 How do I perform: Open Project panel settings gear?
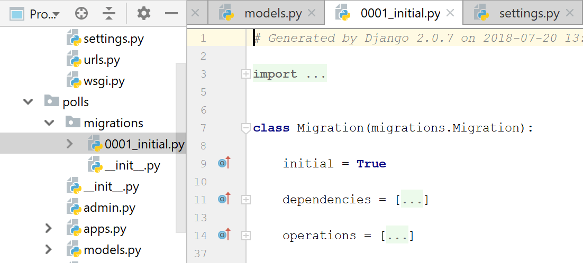pyautogui.click(x=144, y=14)
